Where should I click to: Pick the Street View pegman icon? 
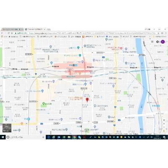[164, 131]
